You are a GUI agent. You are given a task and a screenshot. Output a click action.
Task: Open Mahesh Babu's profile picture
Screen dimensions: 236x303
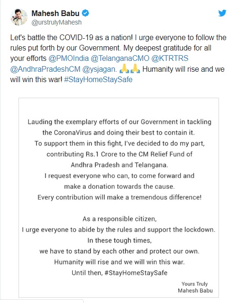pos(19,17)
